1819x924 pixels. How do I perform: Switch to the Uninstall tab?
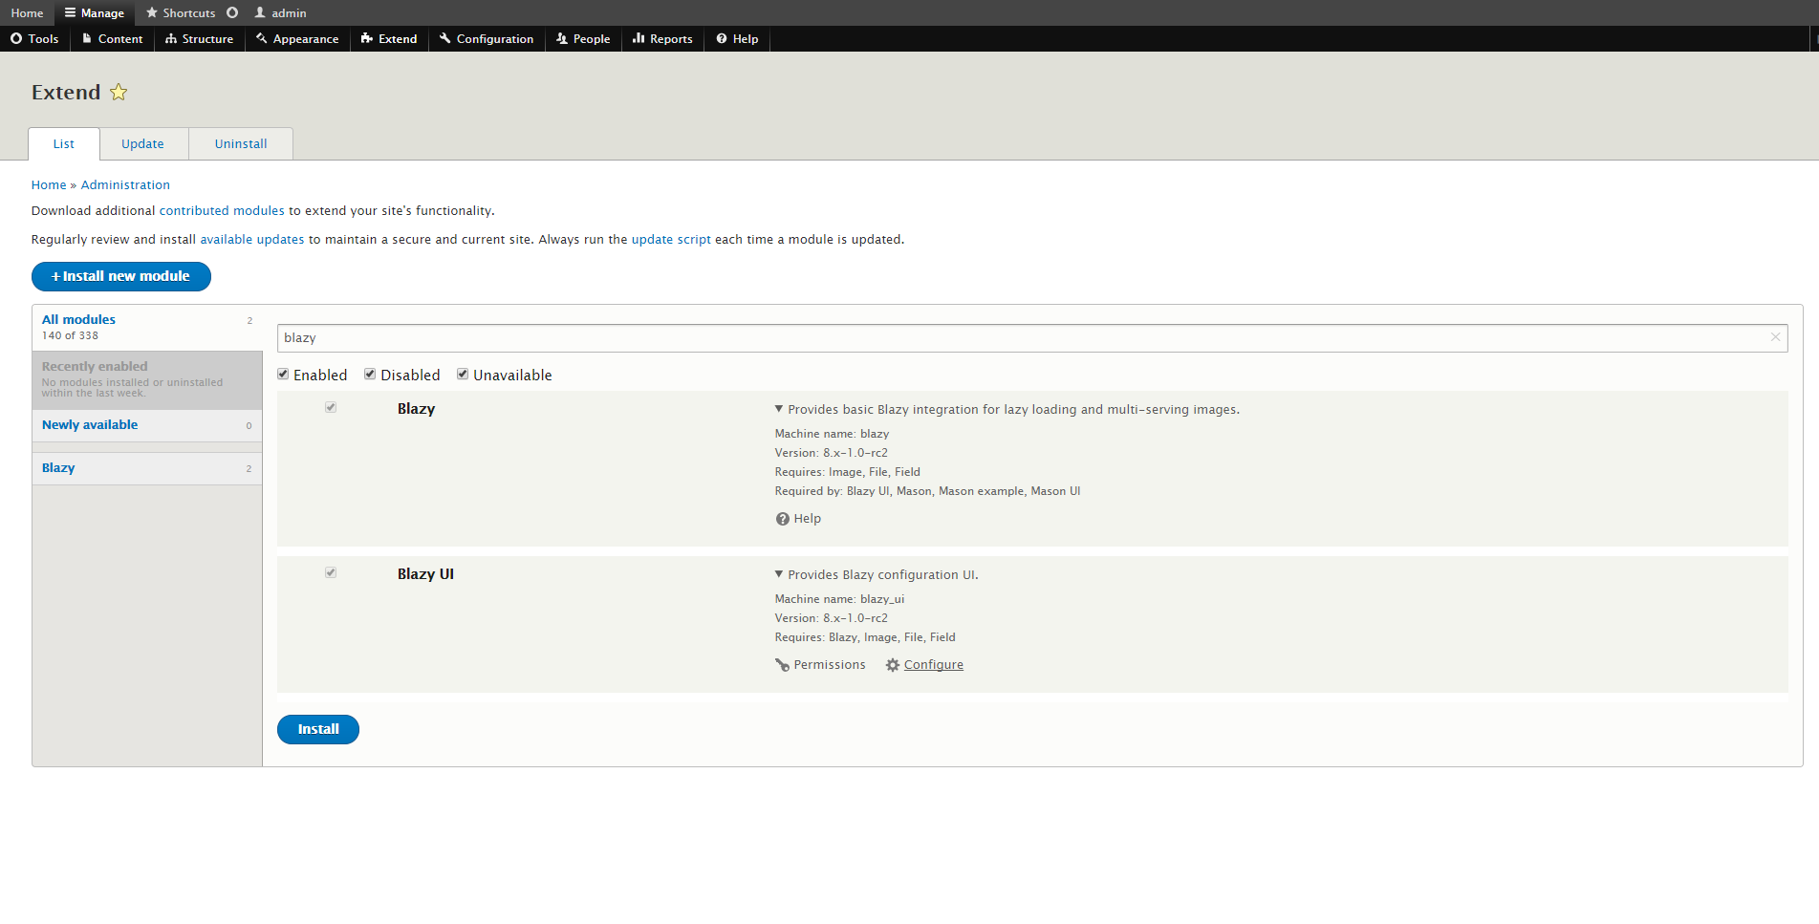pos(241,144)
